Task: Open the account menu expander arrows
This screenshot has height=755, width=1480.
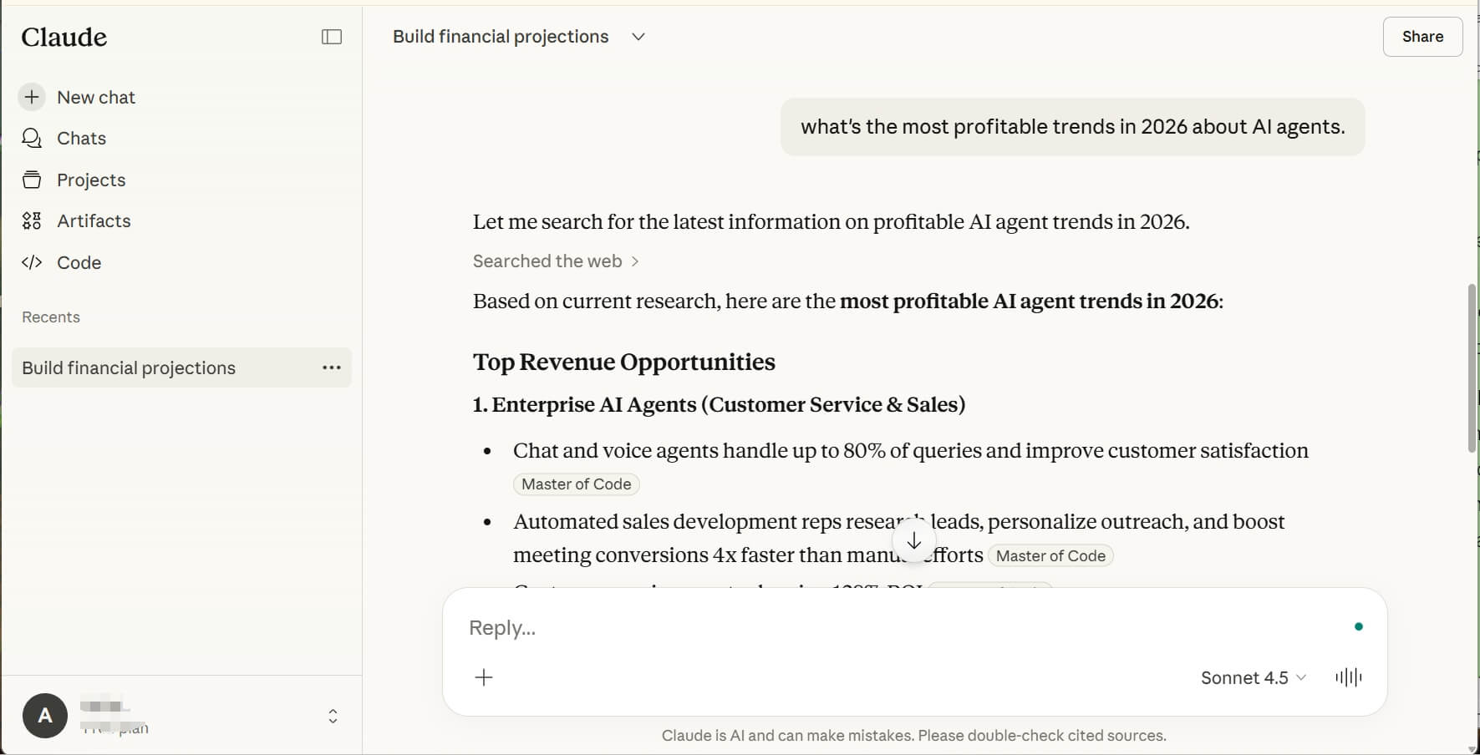Action: pyautogui.click(x=333, y=716)
